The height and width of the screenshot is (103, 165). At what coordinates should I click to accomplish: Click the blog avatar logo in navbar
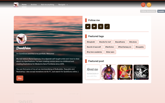point(16,5)
